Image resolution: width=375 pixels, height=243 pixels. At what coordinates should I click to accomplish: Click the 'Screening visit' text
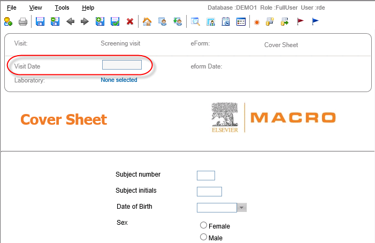[x=120, y=43]
